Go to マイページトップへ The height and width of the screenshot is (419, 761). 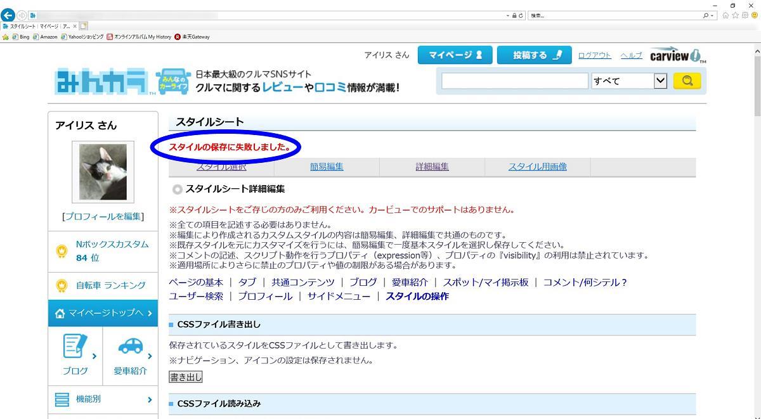click(103, 313)
